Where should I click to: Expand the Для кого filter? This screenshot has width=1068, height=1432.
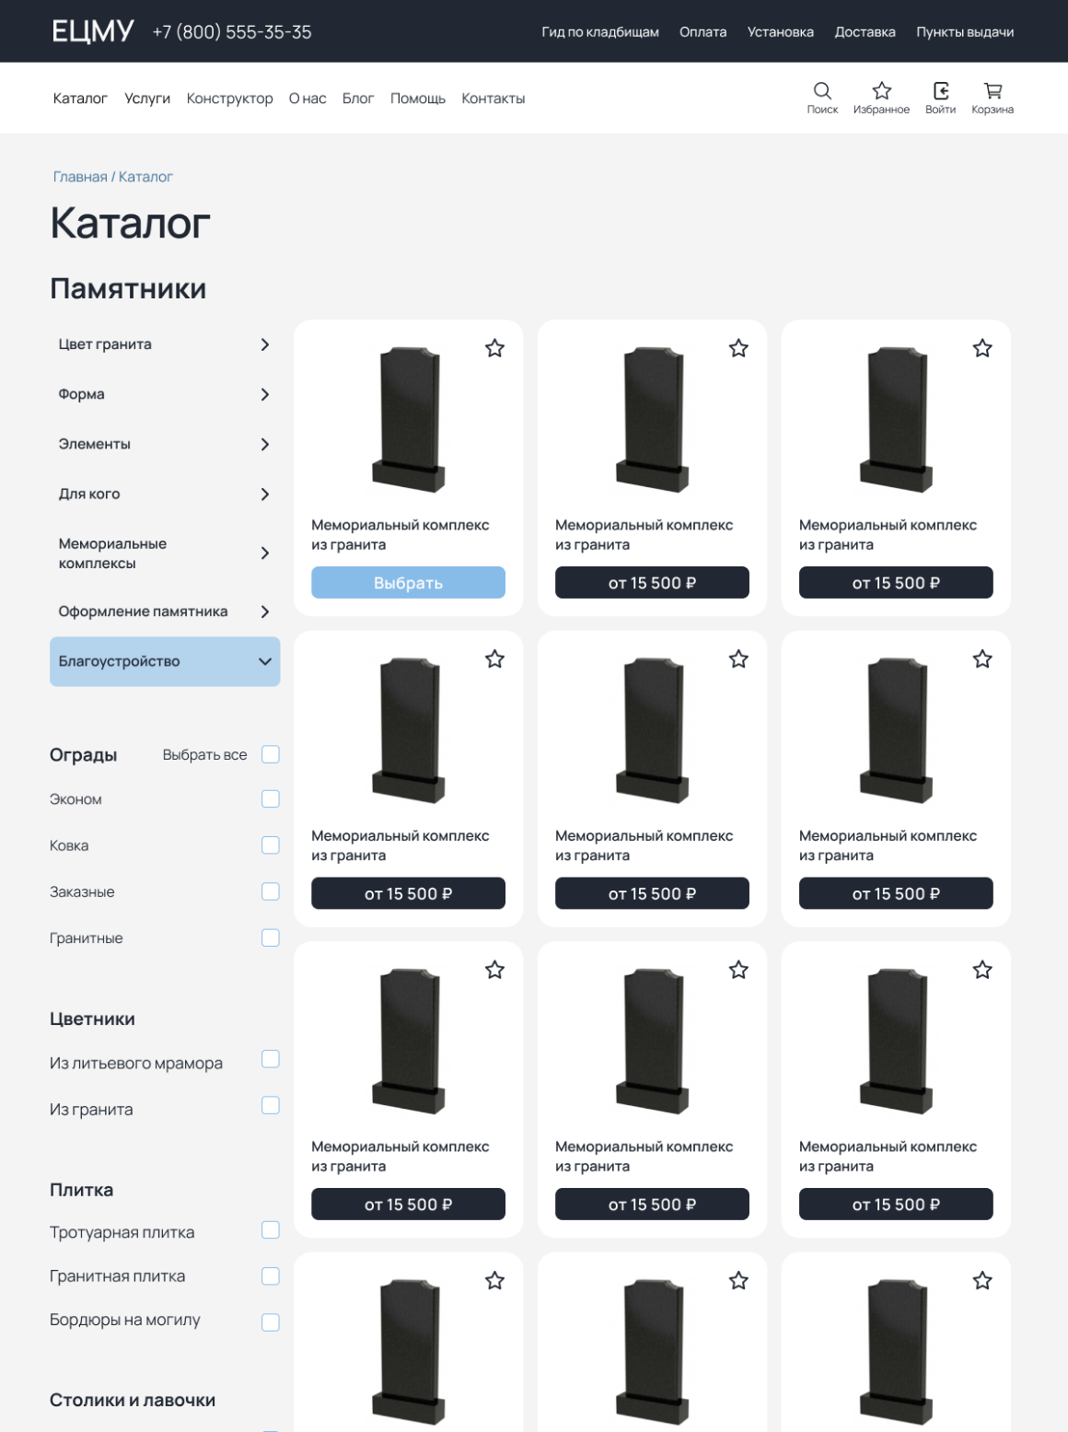[165, 494]
